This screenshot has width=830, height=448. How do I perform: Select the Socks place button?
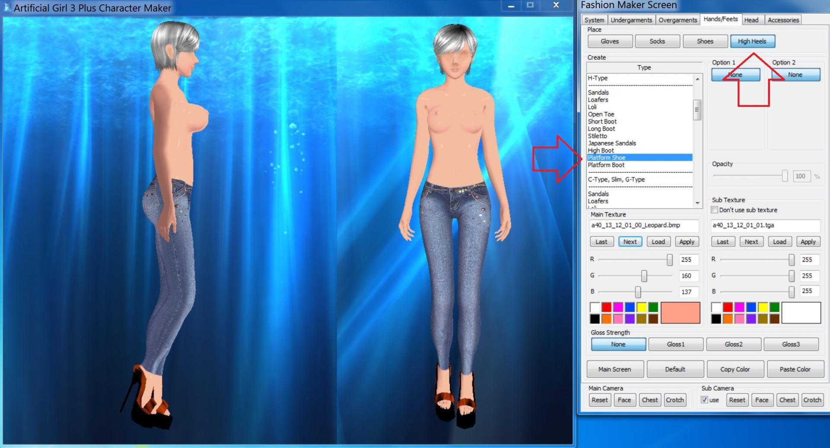pyautogui.click(x=657, y=41)
